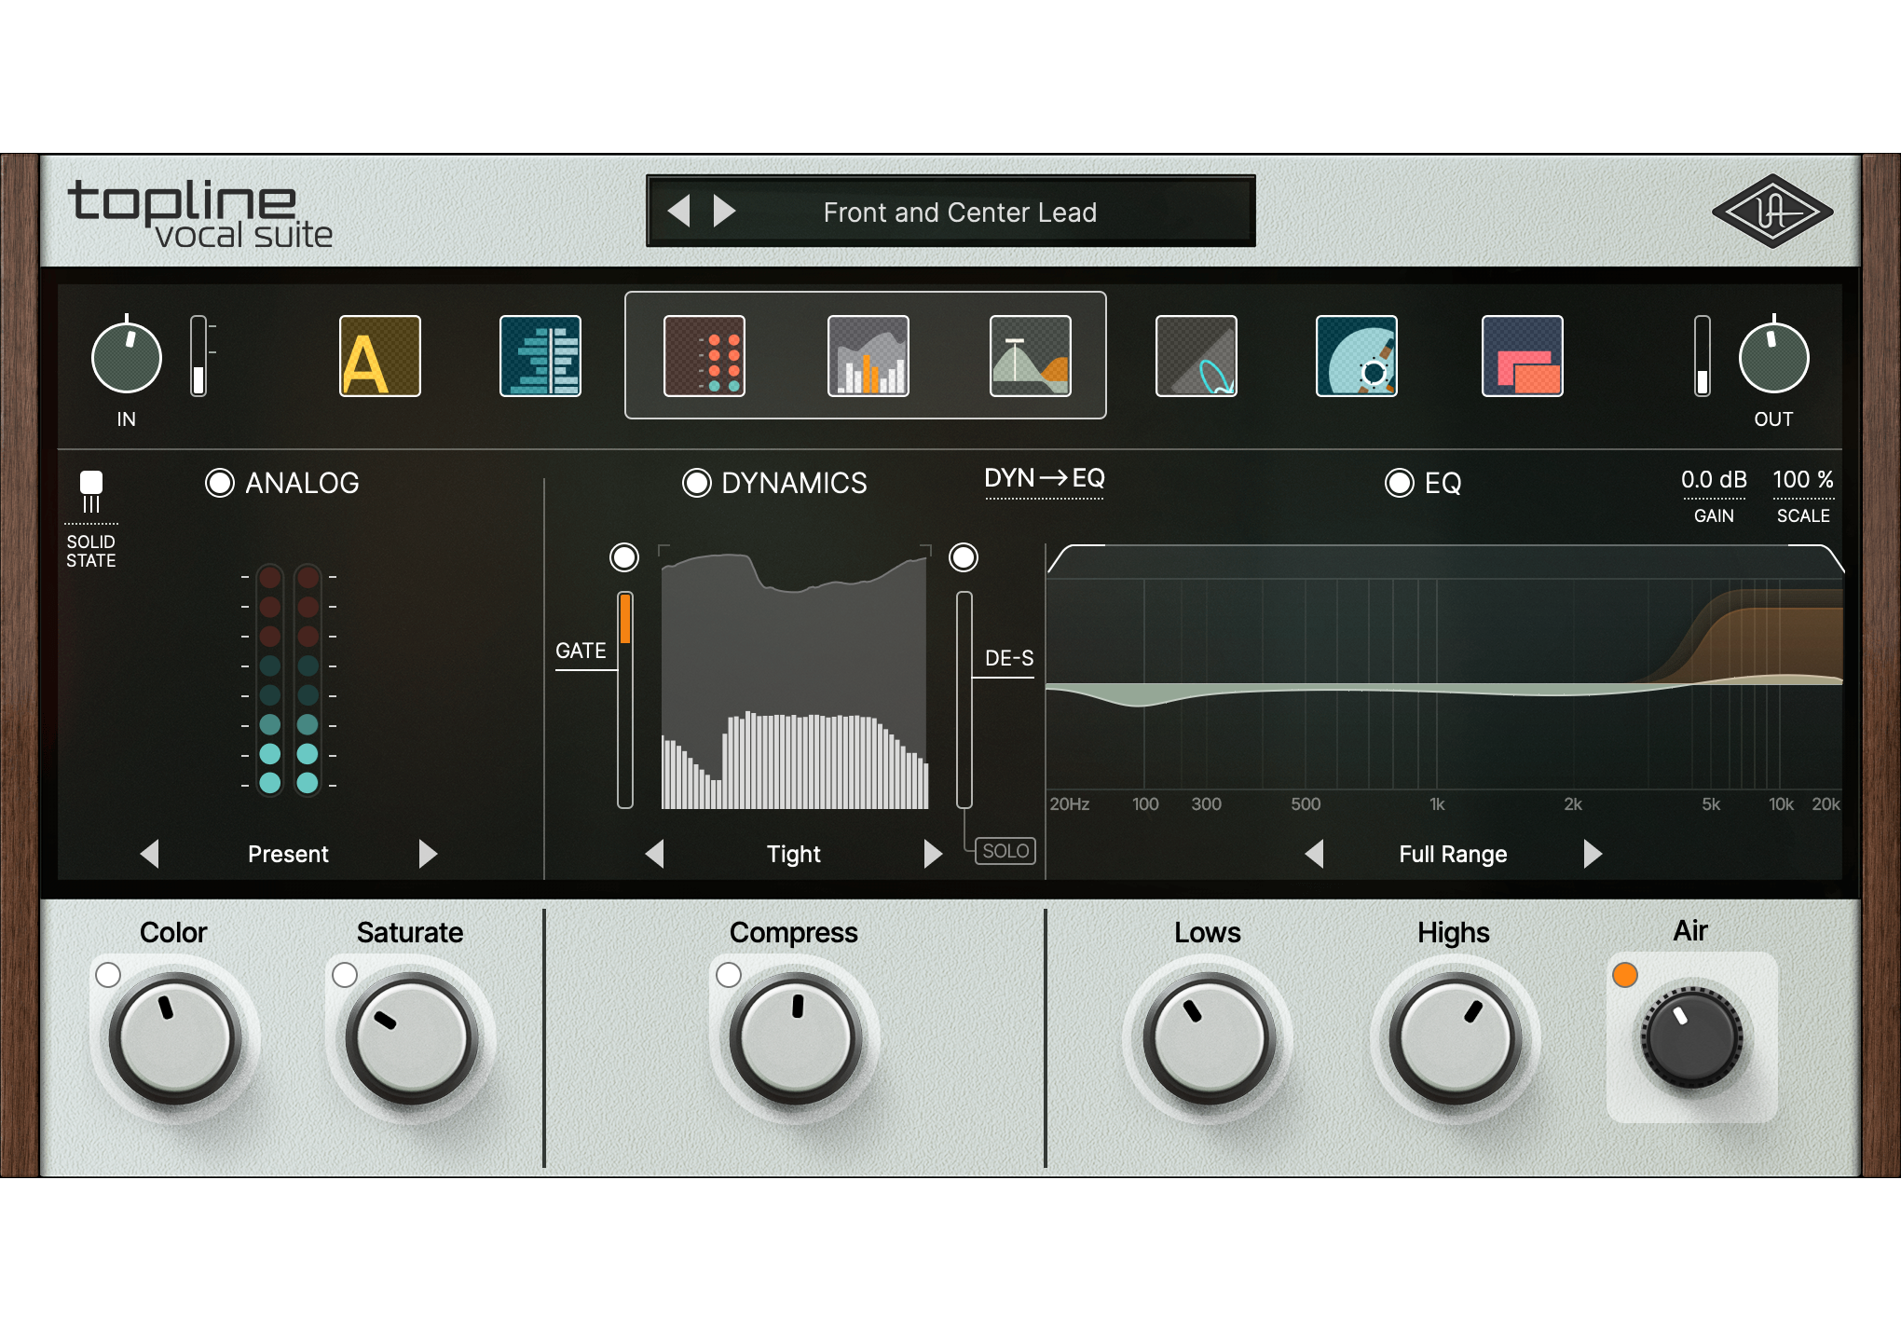The width and height of the screenshot is (1901, 1331).
Task: Select previous EQ mode before Full Range
Action: click(1315, 854)
